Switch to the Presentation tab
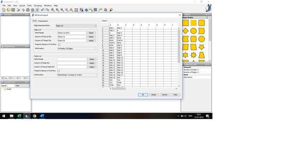The height and width of the screenshot is (162, 289). 43,21
